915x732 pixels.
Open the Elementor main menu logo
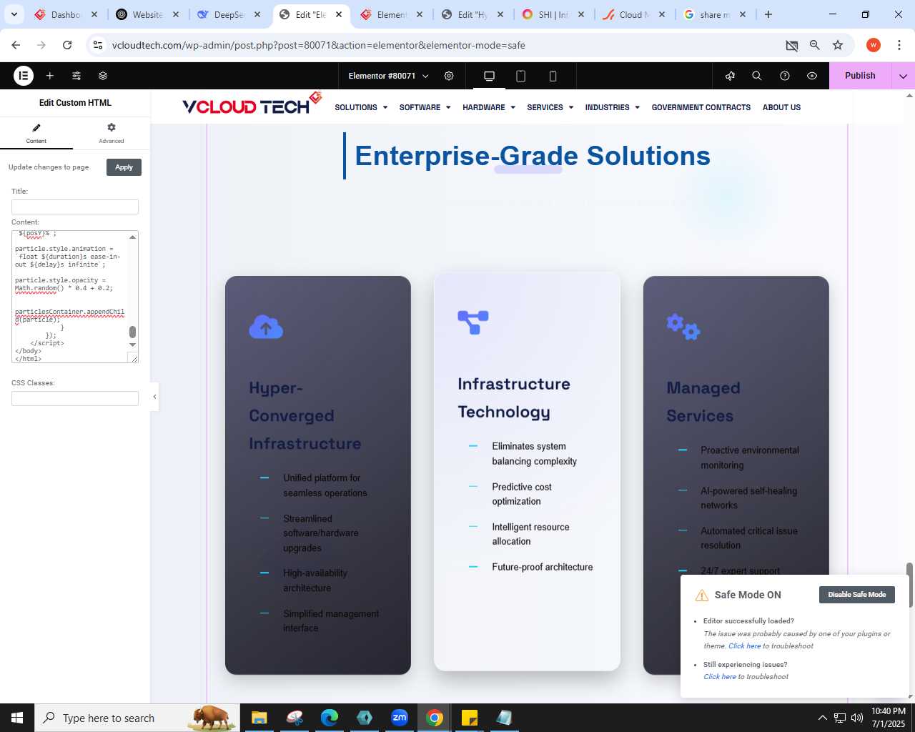[24, 76]
